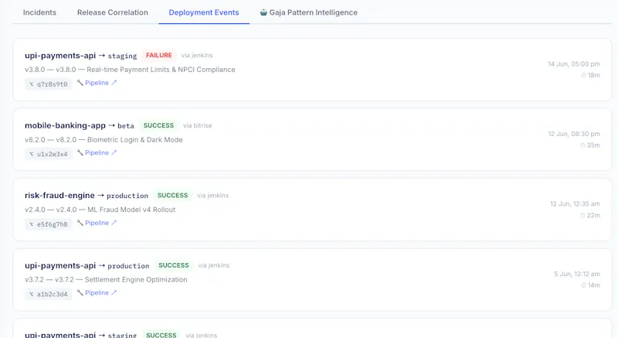This screenshot has height=338, width=618.
Task: Click timestamp '14 Jun, 05:00 pm'
Action: tap(574, 64)
